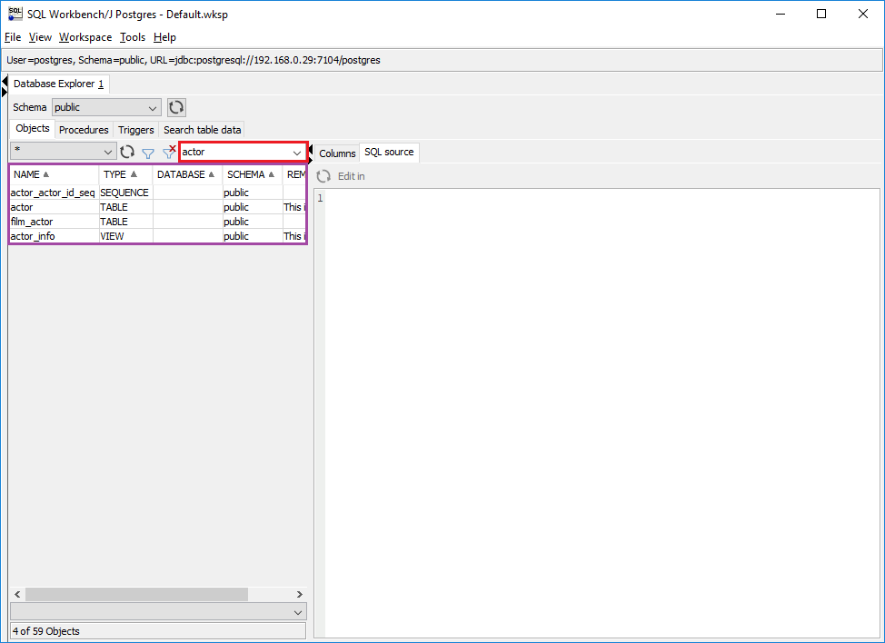Click the refresh icon next to Edit in
The width and height of the screenshot is (885, 643).
coord(325,175)
